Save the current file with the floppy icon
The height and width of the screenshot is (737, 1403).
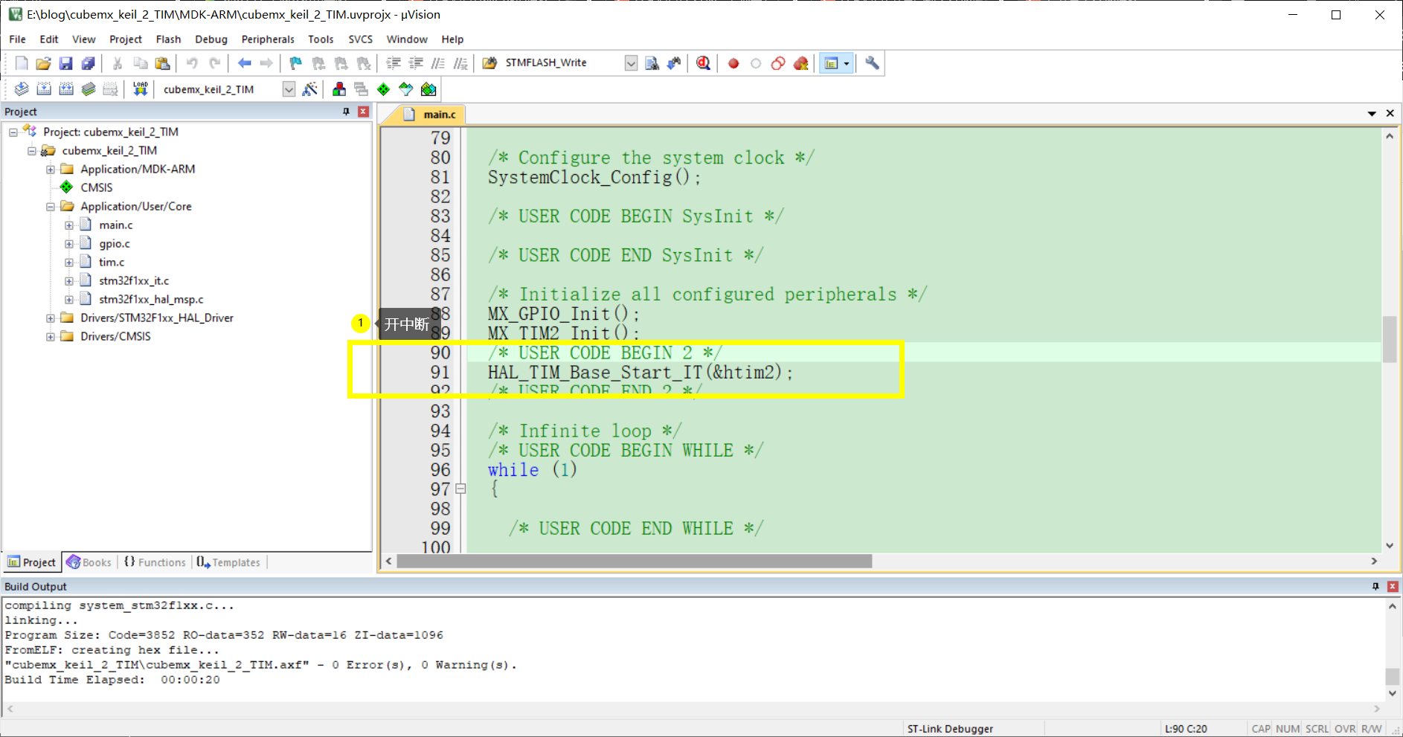tap(65, 63)
